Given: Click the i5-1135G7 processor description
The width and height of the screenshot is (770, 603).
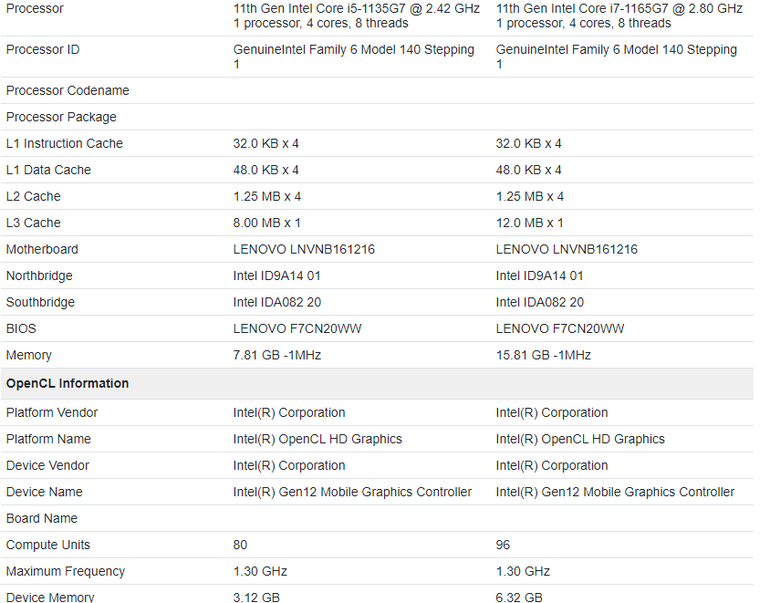Looking at the screenshot, I should click(357, 16).
